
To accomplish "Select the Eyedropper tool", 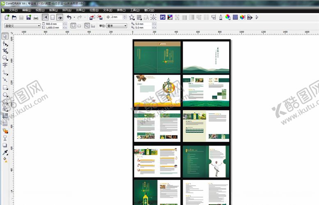I will 5,152.
